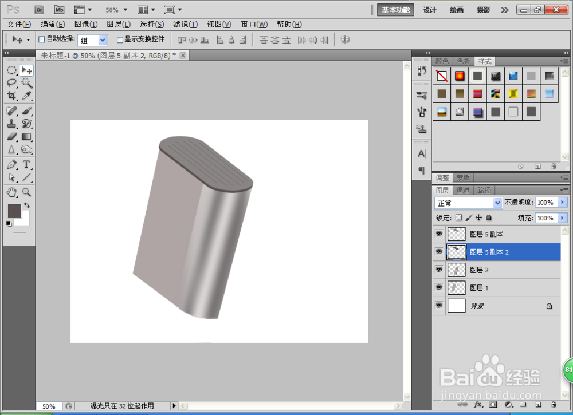Select the Blur tool

coord(11,149)
